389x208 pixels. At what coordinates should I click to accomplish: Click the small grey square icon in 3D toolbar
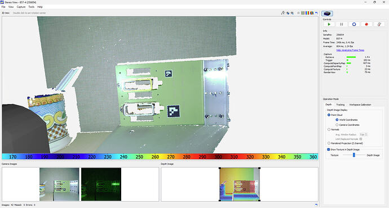point(298,13)
